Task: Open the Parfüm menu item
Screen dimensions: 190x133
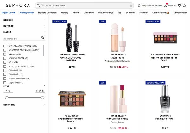Action: click(x=76, y=13)
